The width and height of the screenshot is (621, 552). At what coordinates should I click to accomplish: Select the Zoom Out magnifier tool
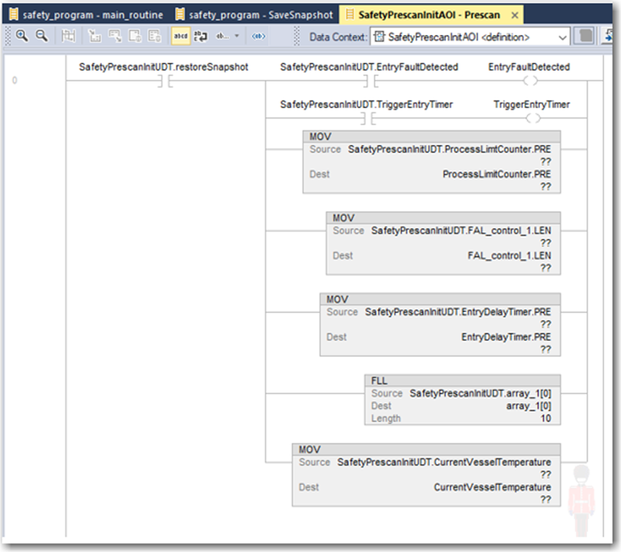tap(40, 35)
